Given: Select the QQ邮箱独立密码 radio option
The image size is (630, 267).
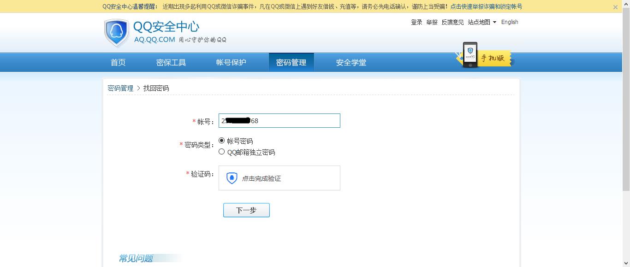Looking at the screenshot, I should (222, 152).
